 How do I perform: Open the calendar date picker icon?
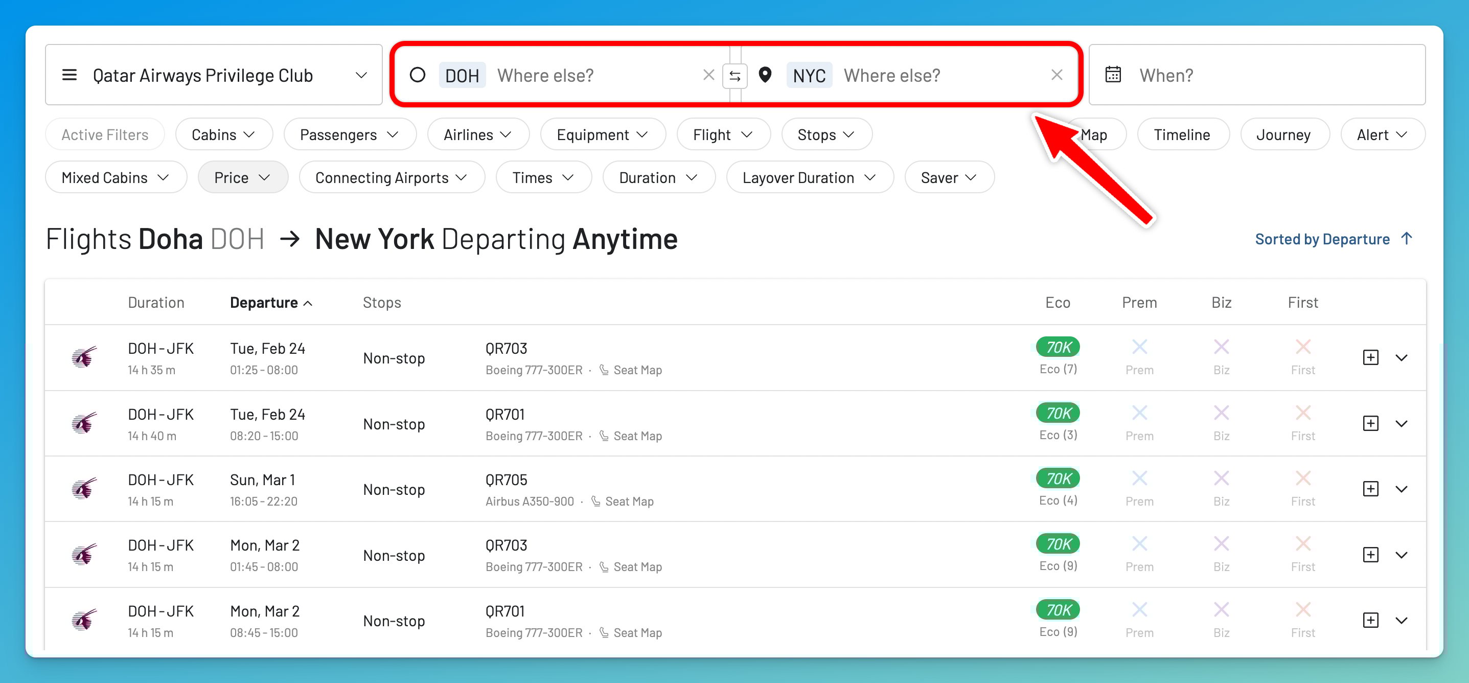coord(1114,74)
